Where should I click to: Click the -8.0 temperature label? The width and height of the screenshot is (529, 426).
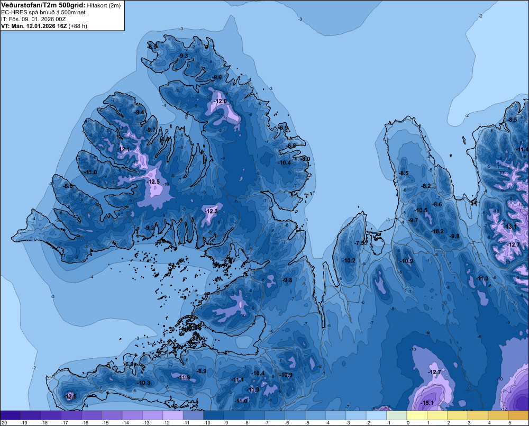pos(305,159)
